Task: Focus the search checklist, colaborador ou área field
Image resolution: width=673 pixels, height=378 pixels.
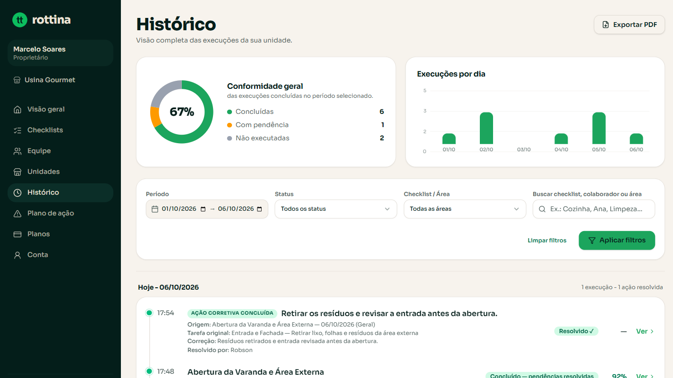Action: (x=594, y=209)
